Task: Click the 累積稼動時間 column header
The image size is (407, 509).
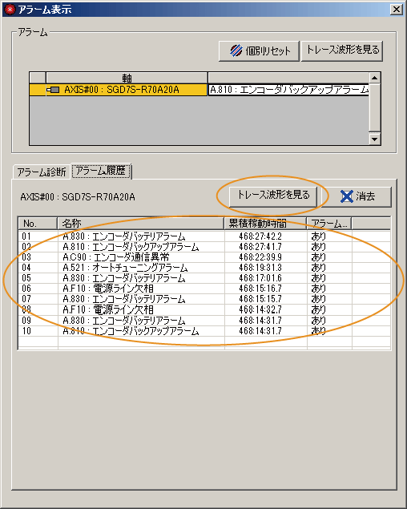Action: coord(265,224)
